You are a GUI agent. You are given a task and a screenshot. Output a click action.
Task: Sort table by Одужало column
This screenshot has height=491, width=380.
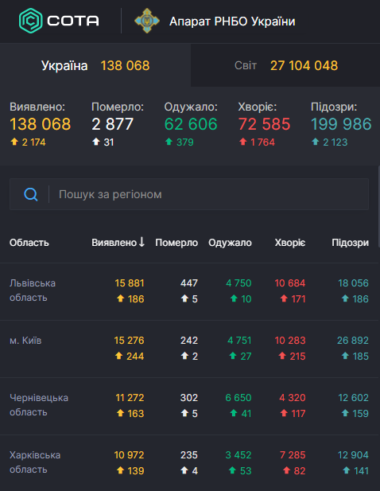230,243
